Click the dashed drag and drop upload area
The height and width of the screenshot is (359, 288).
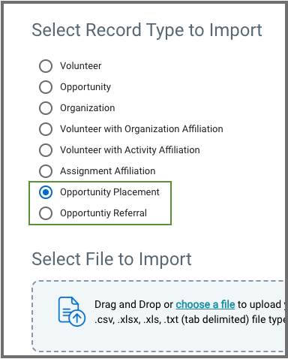(158, 316)
